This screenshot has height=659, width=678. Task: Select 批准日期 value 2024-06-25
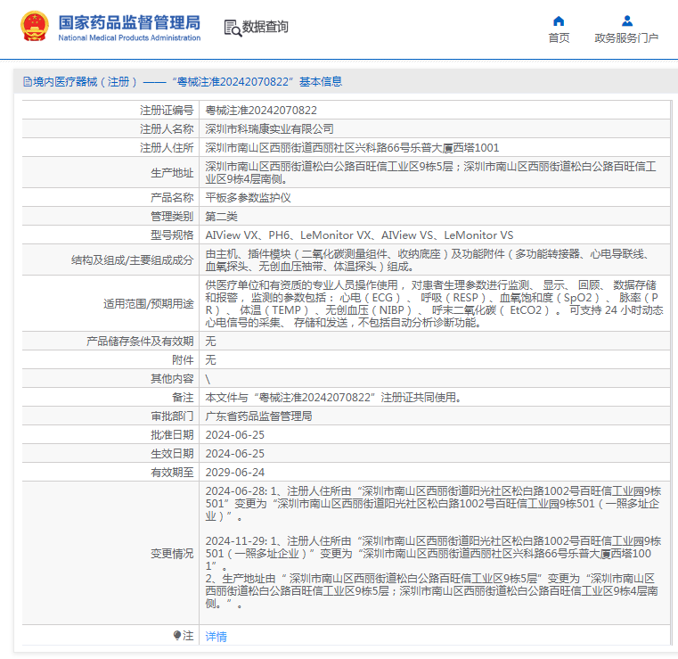click(x=235, y=435)
